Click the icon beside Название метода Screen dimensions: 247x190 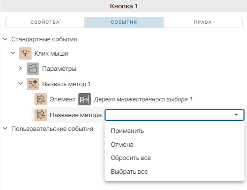[x=40, y=115]
